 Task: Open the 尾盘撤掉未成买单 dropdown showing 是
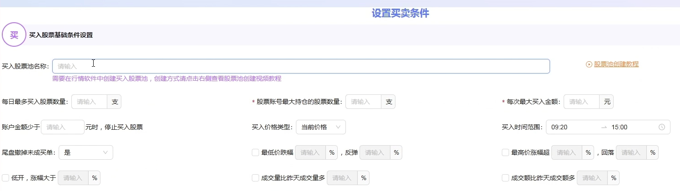[86, 152]
